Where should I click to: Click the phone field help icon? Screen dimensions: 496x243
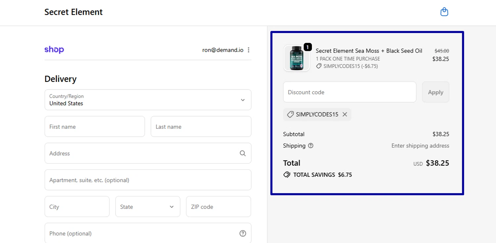243,233
